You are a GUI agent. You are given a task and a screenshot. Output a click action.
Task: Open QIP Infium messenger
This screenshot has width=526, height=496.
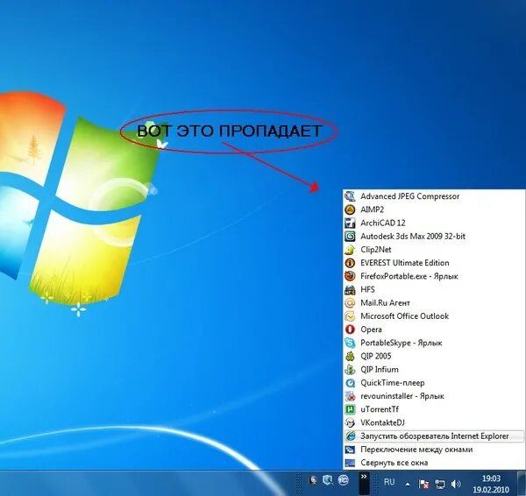point(434,369)
